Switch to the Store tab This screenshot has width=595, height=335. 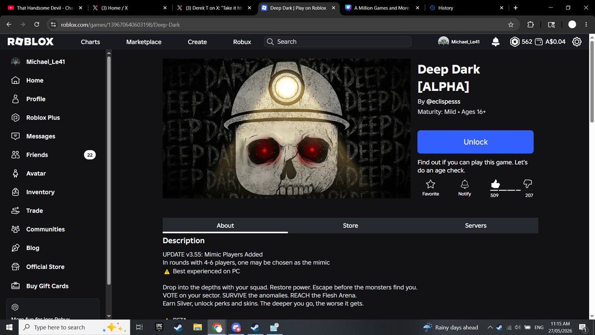[350, 225]
